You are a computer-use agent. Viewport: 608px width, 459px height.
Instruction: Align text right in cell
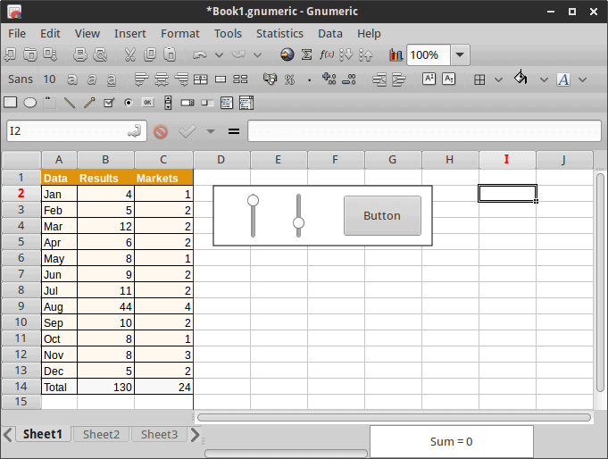pyautogui.click(x=181, y=79)
